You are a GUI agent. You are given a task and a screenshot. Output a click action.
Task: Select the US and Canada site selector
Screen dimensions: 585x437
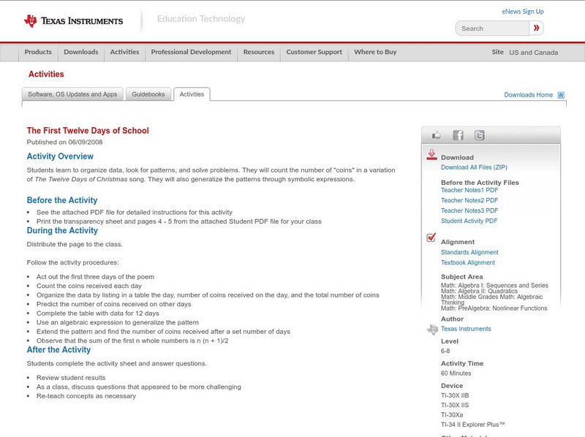point(534,53)
